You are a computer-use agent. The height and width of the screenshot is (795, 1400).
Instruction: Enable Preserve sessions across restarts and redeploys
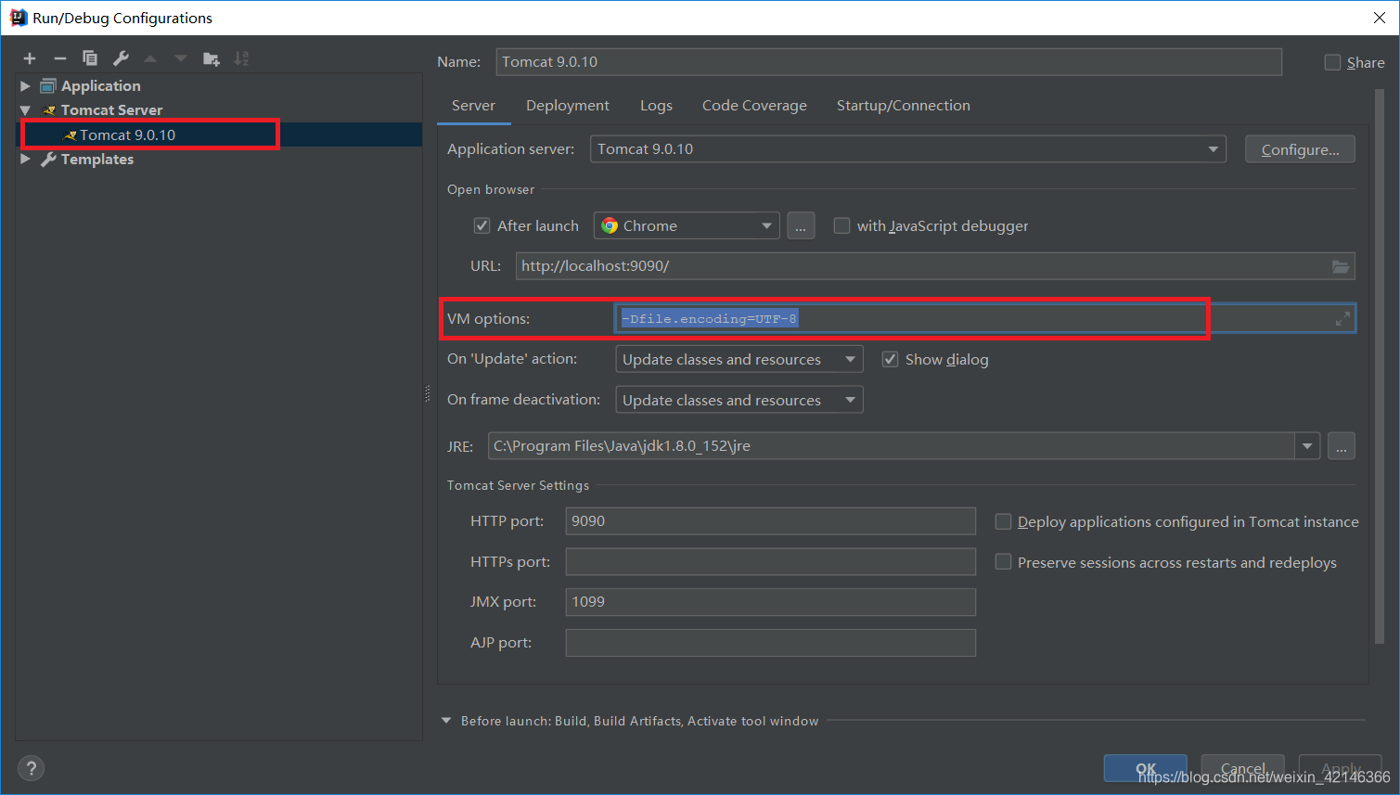pos(1003,562)
